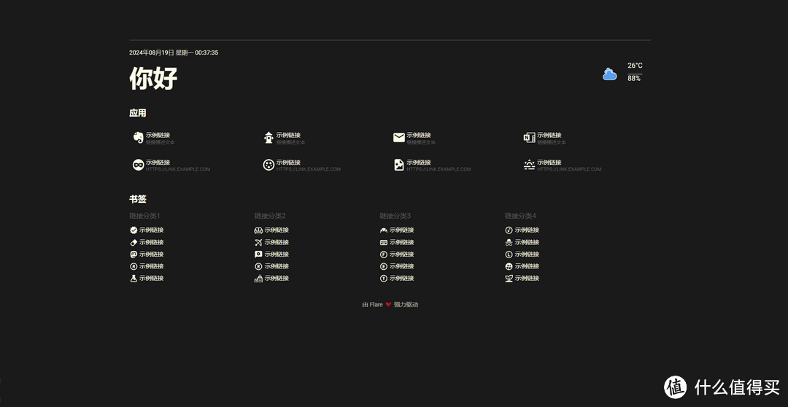
Task: Click the bow and arrow icon bookmark
Action: (258, 242)
